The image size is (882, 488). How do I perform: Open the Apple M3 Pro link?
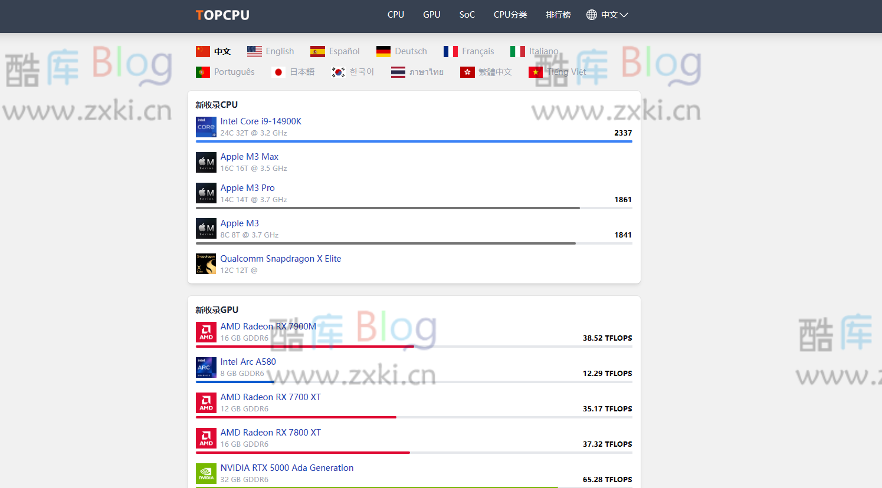point(247,187)
